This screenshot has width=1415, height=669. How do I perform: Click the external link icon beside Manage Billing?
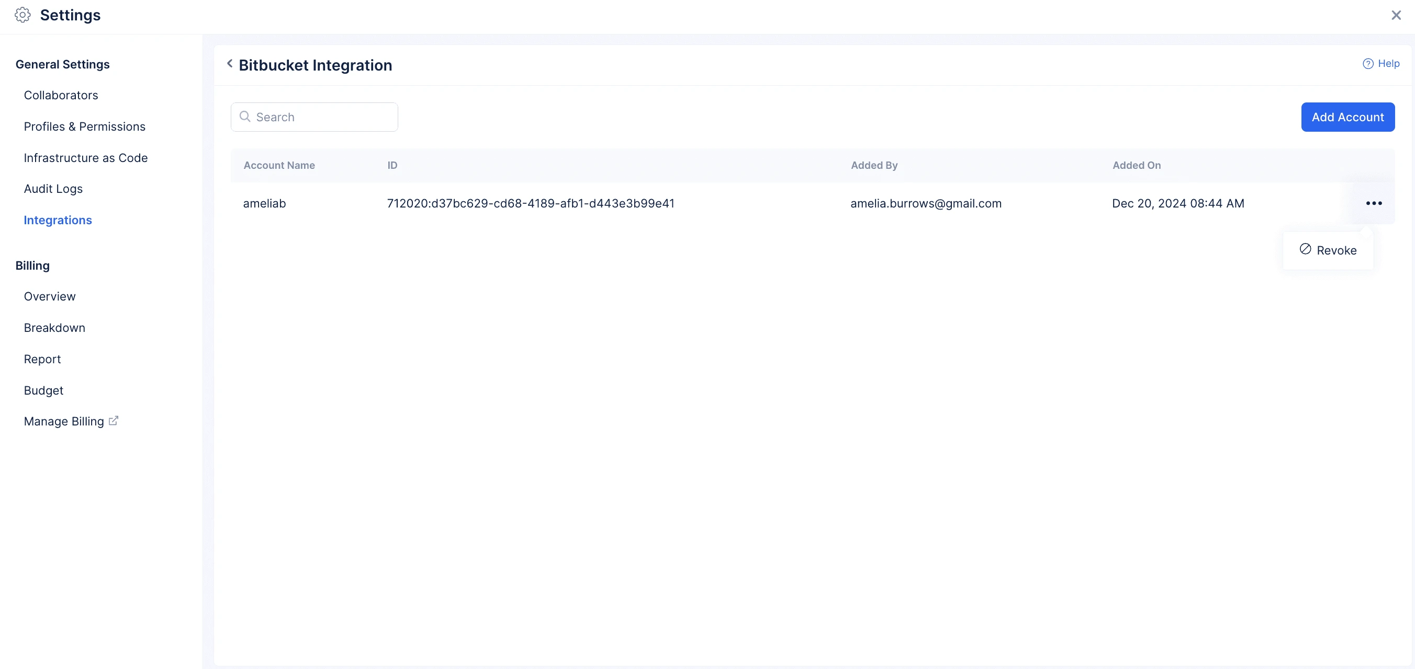(x=113, y=421)
